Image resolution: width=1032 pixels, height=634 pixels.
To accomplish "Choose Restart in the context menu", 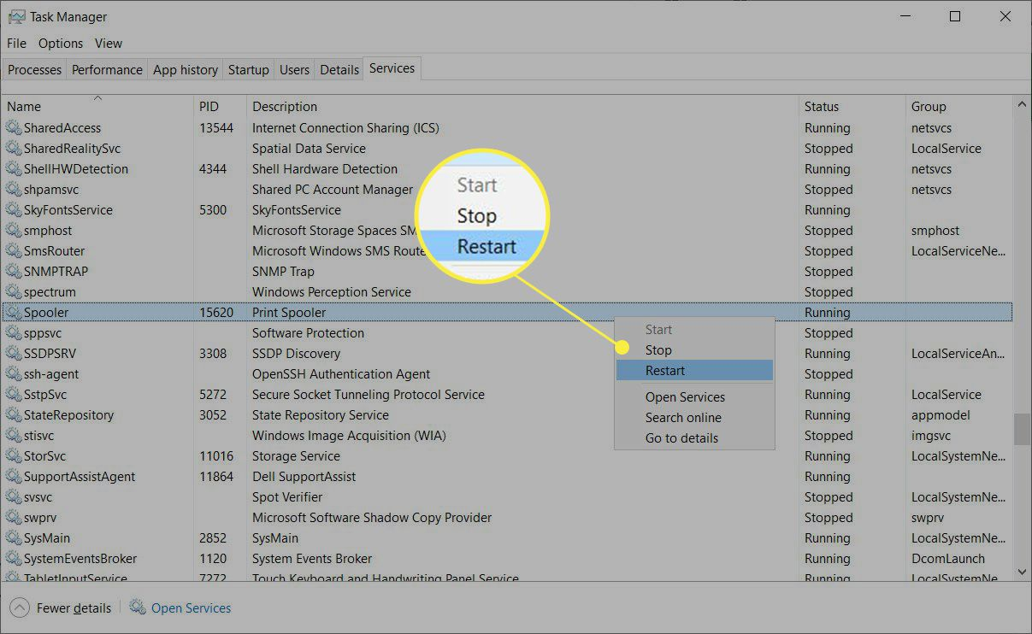I will [x=694, y=371].
